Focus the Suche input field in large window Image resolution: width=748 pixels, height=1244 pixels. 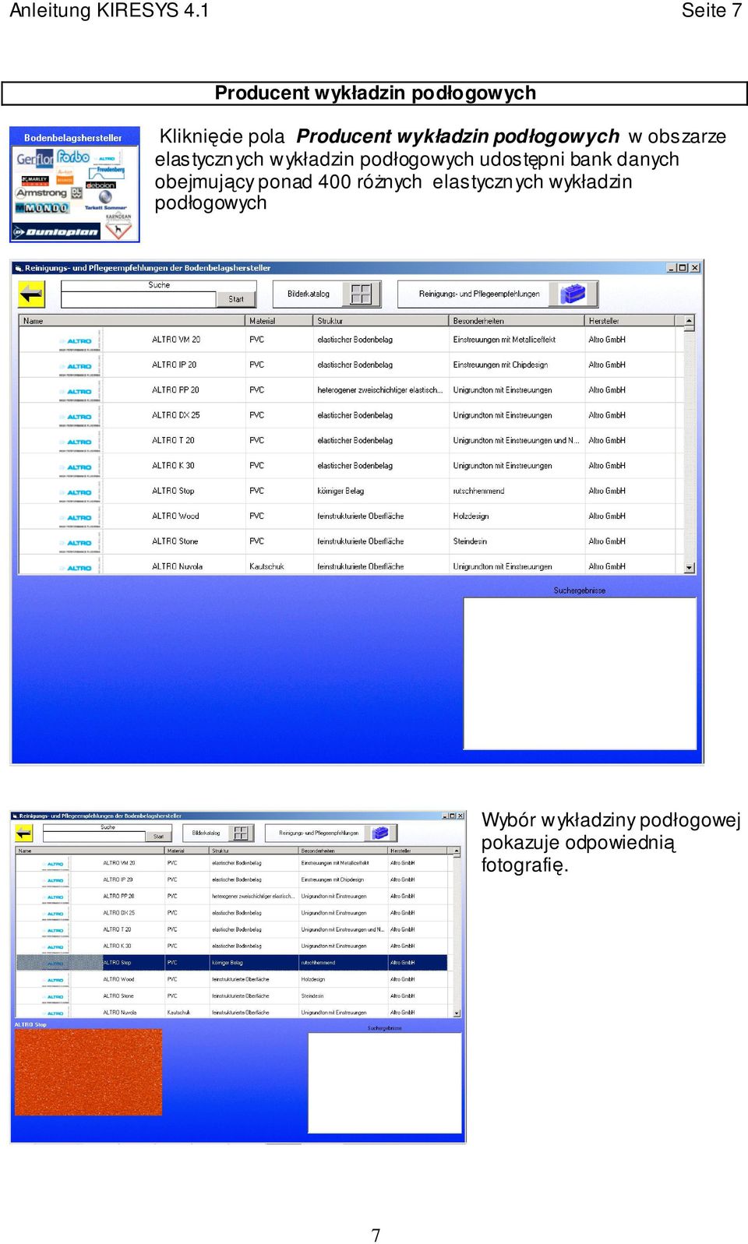point(138,299)
